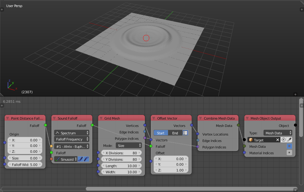
Task: Collapse the Mesh Object Output node
Action: 247,118
